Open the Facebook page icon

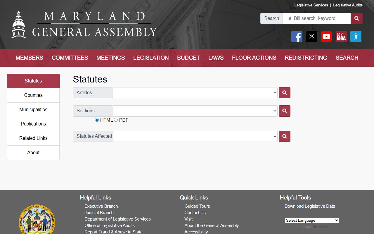coord(297,37)
